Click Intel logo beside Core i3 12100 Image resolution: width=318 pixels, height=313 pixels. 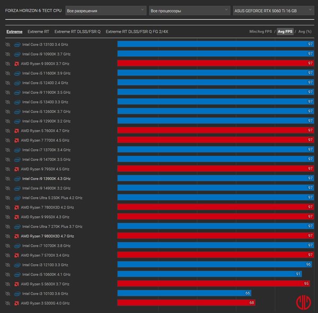coord(17,265)
